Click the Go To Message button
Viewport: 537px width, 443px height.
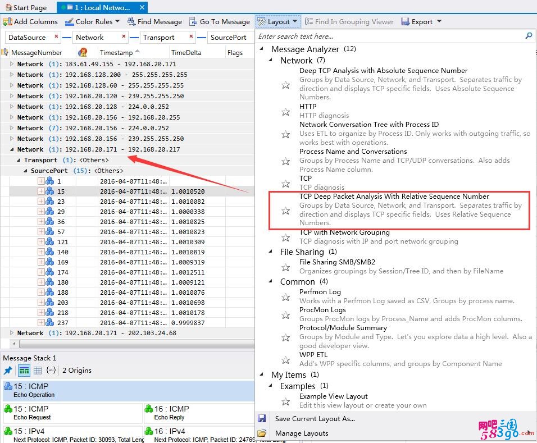pos(219,22)
